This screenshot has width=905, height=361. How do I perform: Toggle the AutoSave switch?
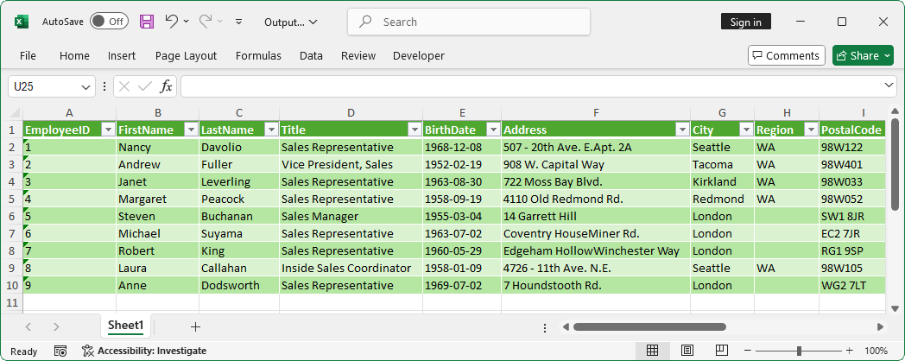click(109, 22)
